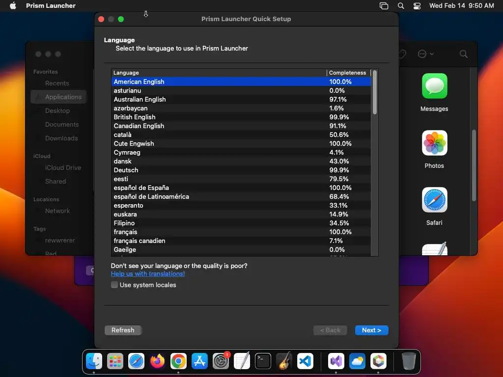Select eesti language row

[241, 179]
